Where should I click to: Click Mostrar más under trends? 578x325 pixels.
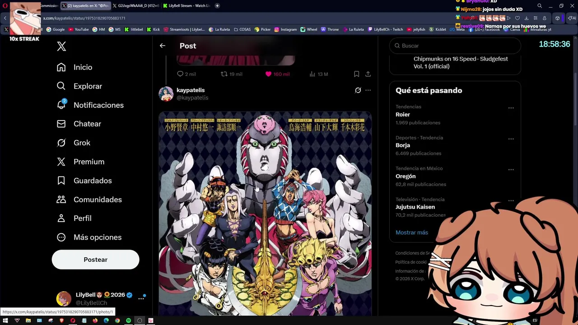(412, 232)
